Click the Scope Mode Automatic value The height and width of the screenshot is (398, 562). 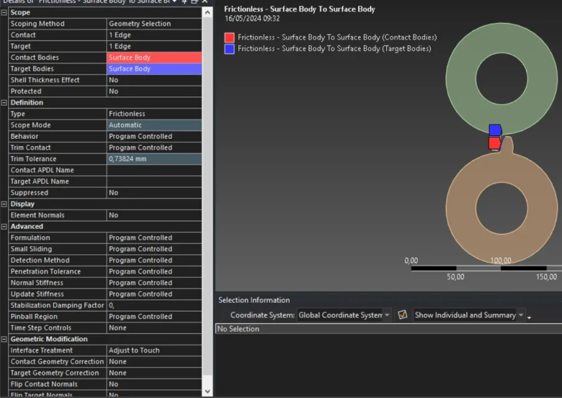pyautogui.click(x=154, y=125)
